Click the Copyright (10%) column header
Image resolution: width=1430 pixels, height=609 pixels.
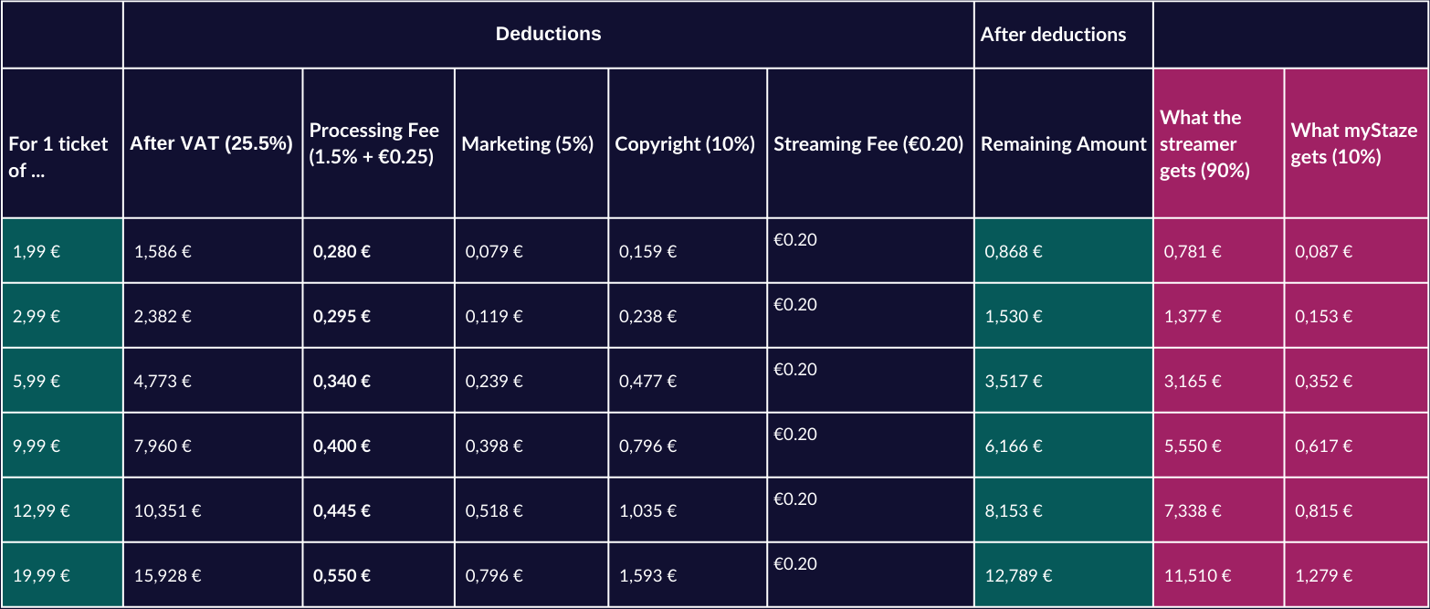pos(685,143)
